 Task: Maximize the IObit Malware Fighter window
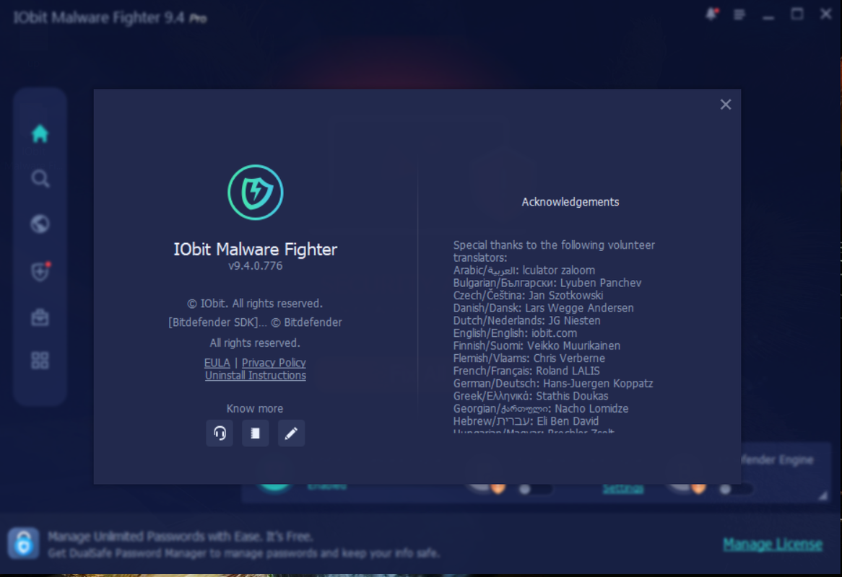point(797,14)
